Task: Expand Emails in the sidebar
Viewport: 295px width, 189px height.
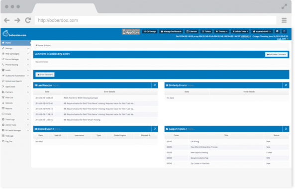Action: [15, 114]
